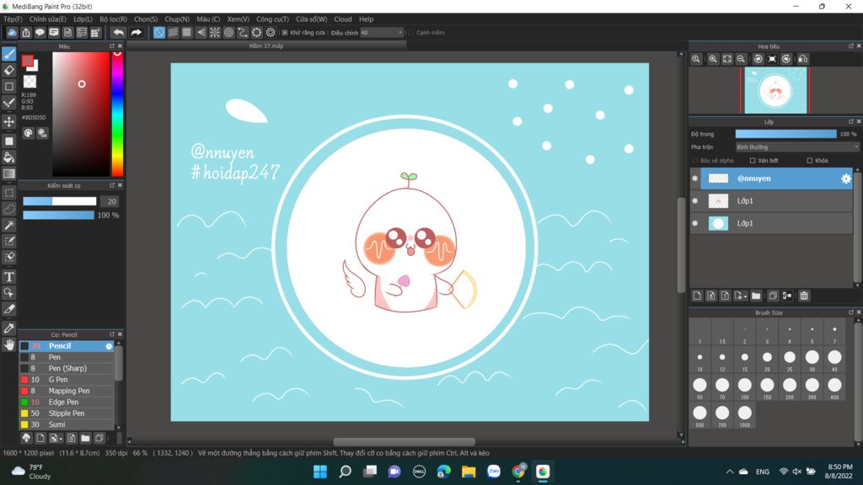863x485 pixels.
Task: Open the Xem(V) menu
Action: [239, 19]
